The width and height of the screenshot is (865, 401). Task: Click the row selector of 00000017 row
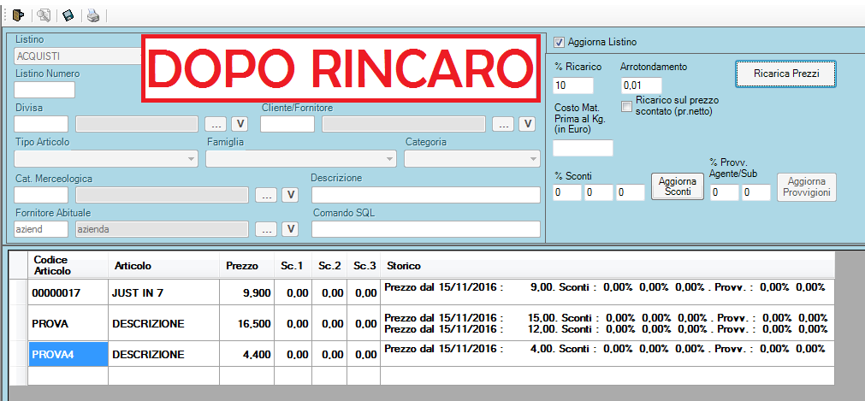pyautogui.click(x=19, y=292)
